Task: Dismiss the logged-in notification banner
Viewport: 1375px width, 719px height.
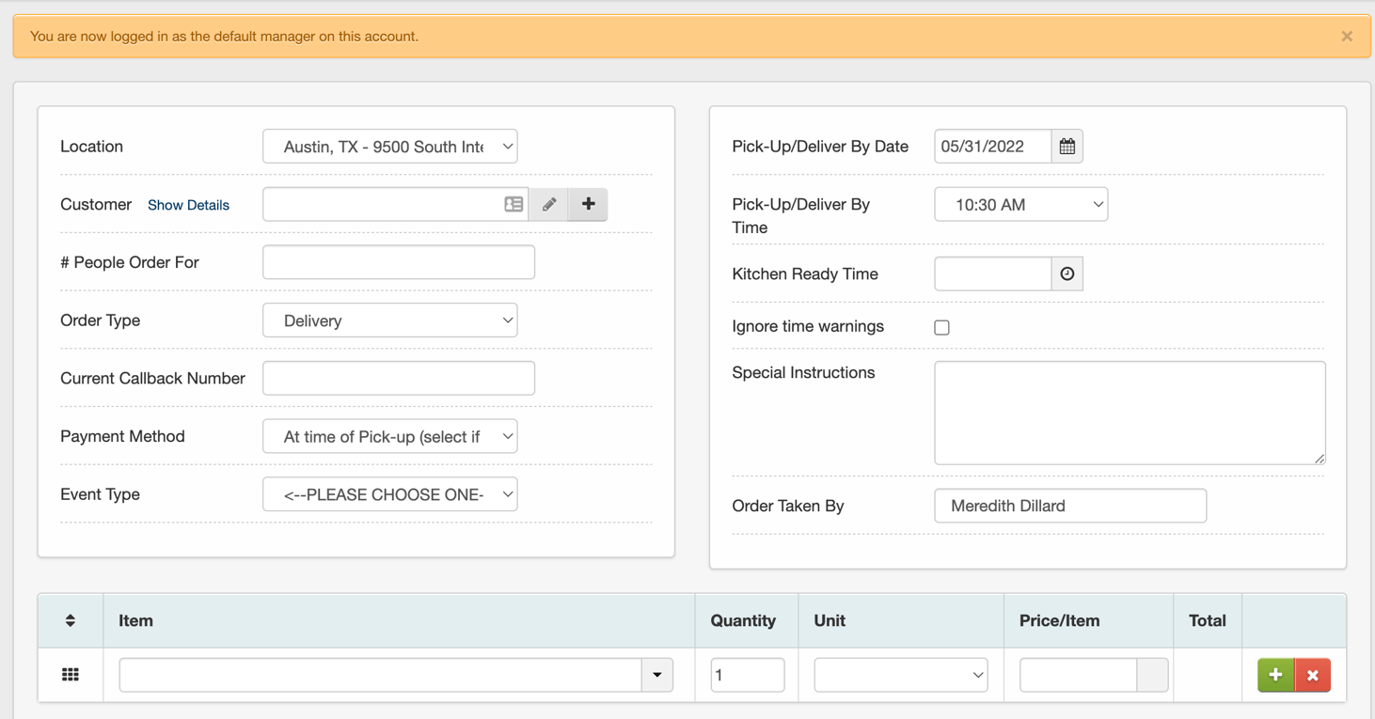Action: pos(1347,37)
